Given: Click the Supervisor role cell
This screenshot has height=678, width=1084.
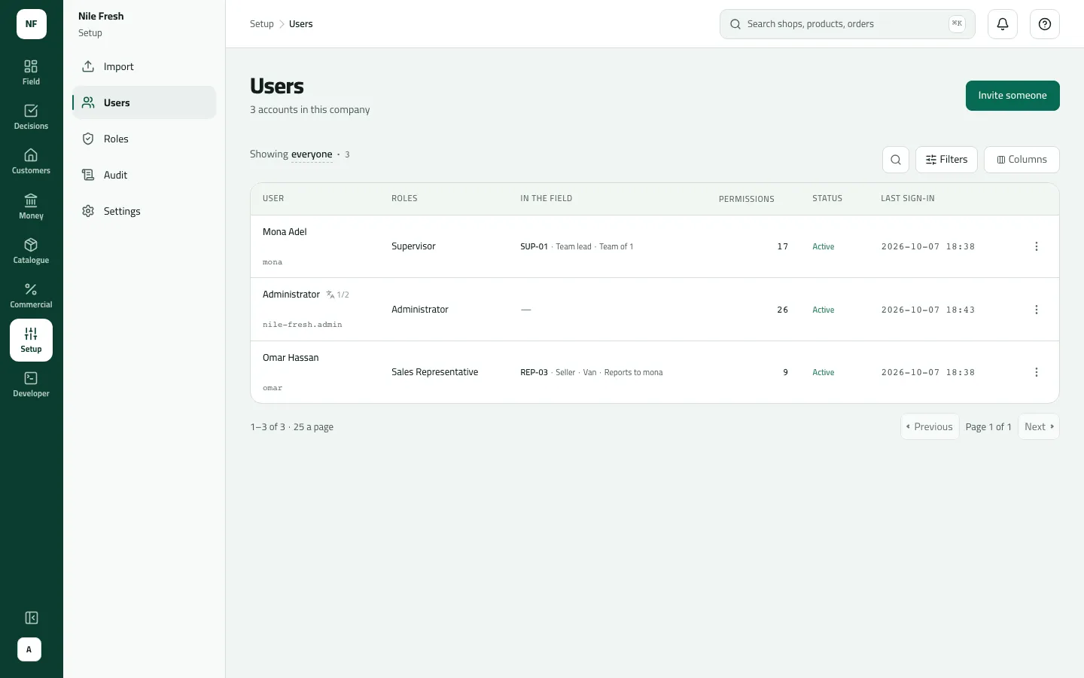Looking at the screenshot, I should (413, 246).
